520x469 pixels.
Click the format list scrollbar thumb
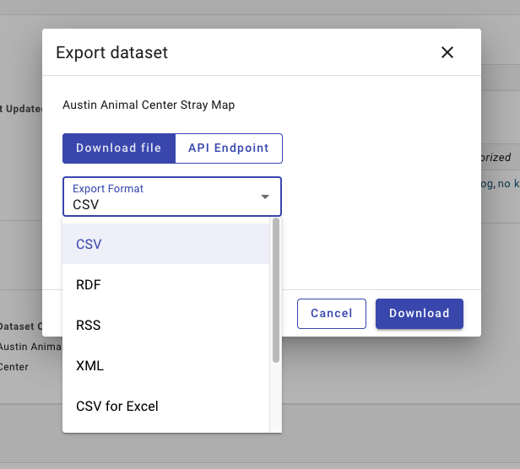[x=276, y=290]
